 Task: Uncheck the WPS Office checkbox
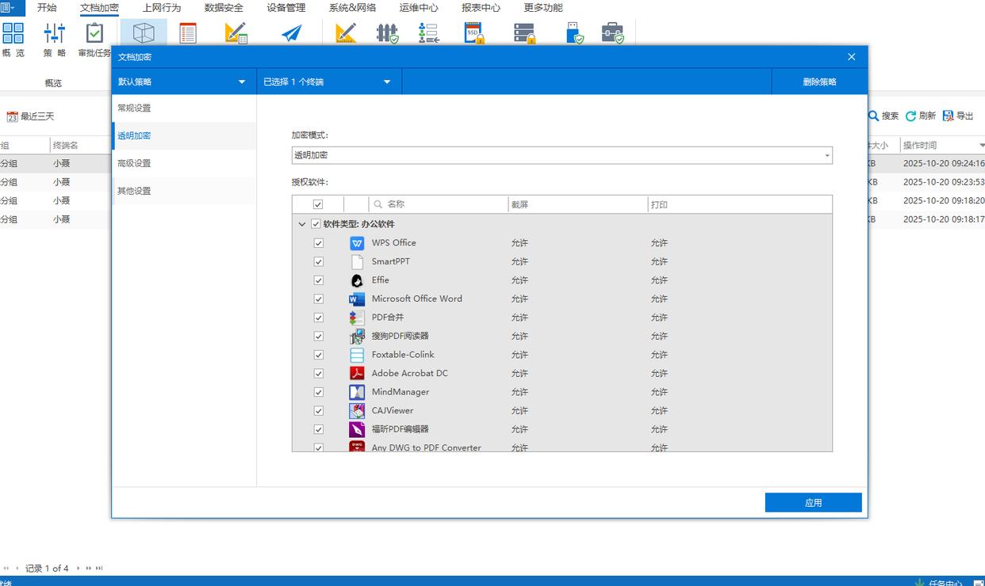pyautogui.click(x=319, y=243)
